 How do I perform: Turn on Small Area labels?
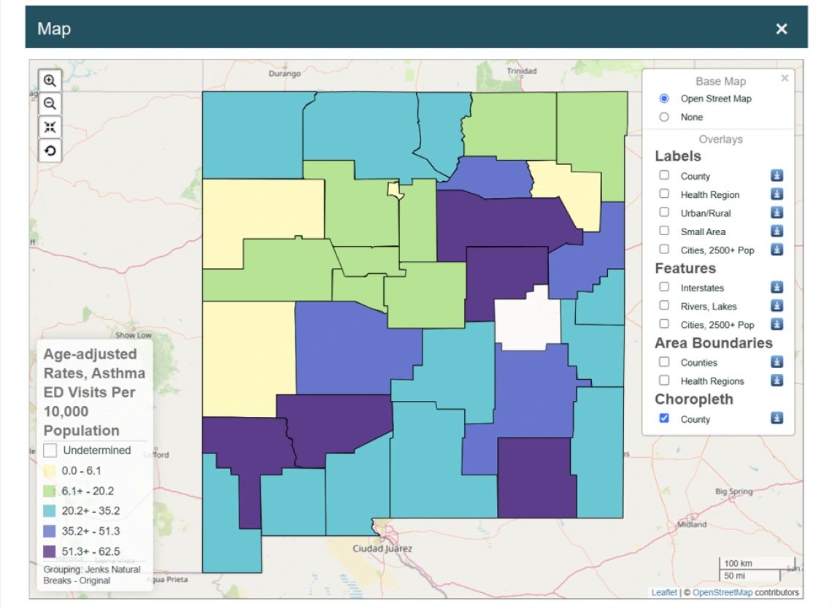[x=664, y=231]
